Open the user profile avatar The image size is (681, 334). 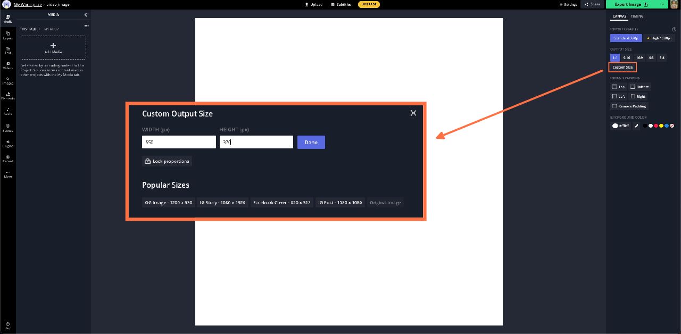tap(674, 4)
